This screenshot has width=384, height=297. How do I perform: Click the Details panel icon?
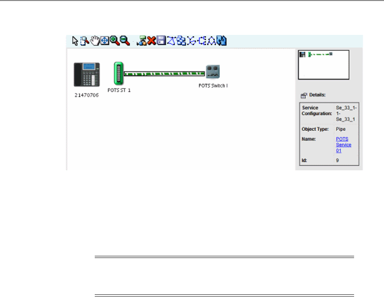(x=304, y=96)
